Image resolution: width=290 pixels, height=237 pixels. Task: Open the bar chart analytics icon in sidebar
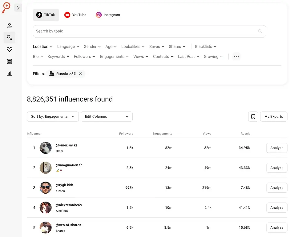point(10,74)
